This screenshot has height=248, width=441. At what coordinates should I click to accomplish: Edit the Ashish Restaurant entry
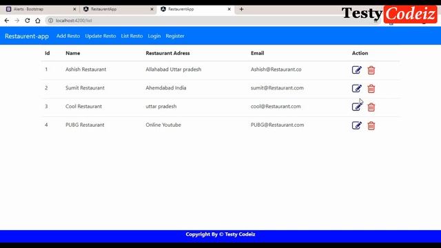pyautogui.click(x=357, y=70)
